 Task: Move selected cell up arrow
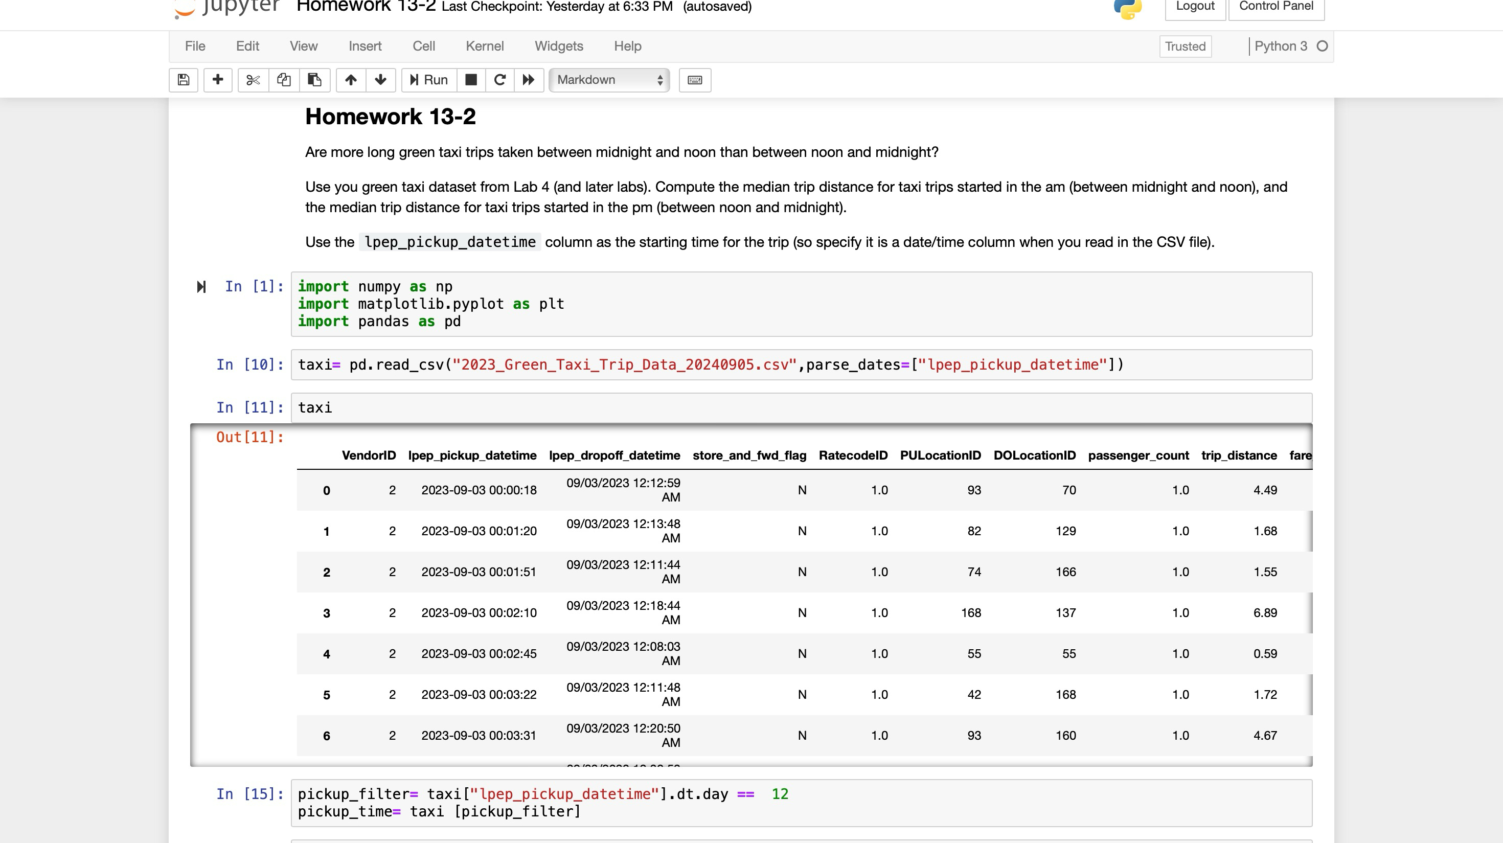(x=351, y=80)
